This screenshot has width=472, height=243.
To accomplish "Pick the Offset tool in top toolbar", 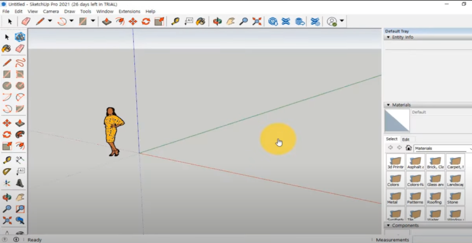I will pyautogui.click(x=120, y=21).
